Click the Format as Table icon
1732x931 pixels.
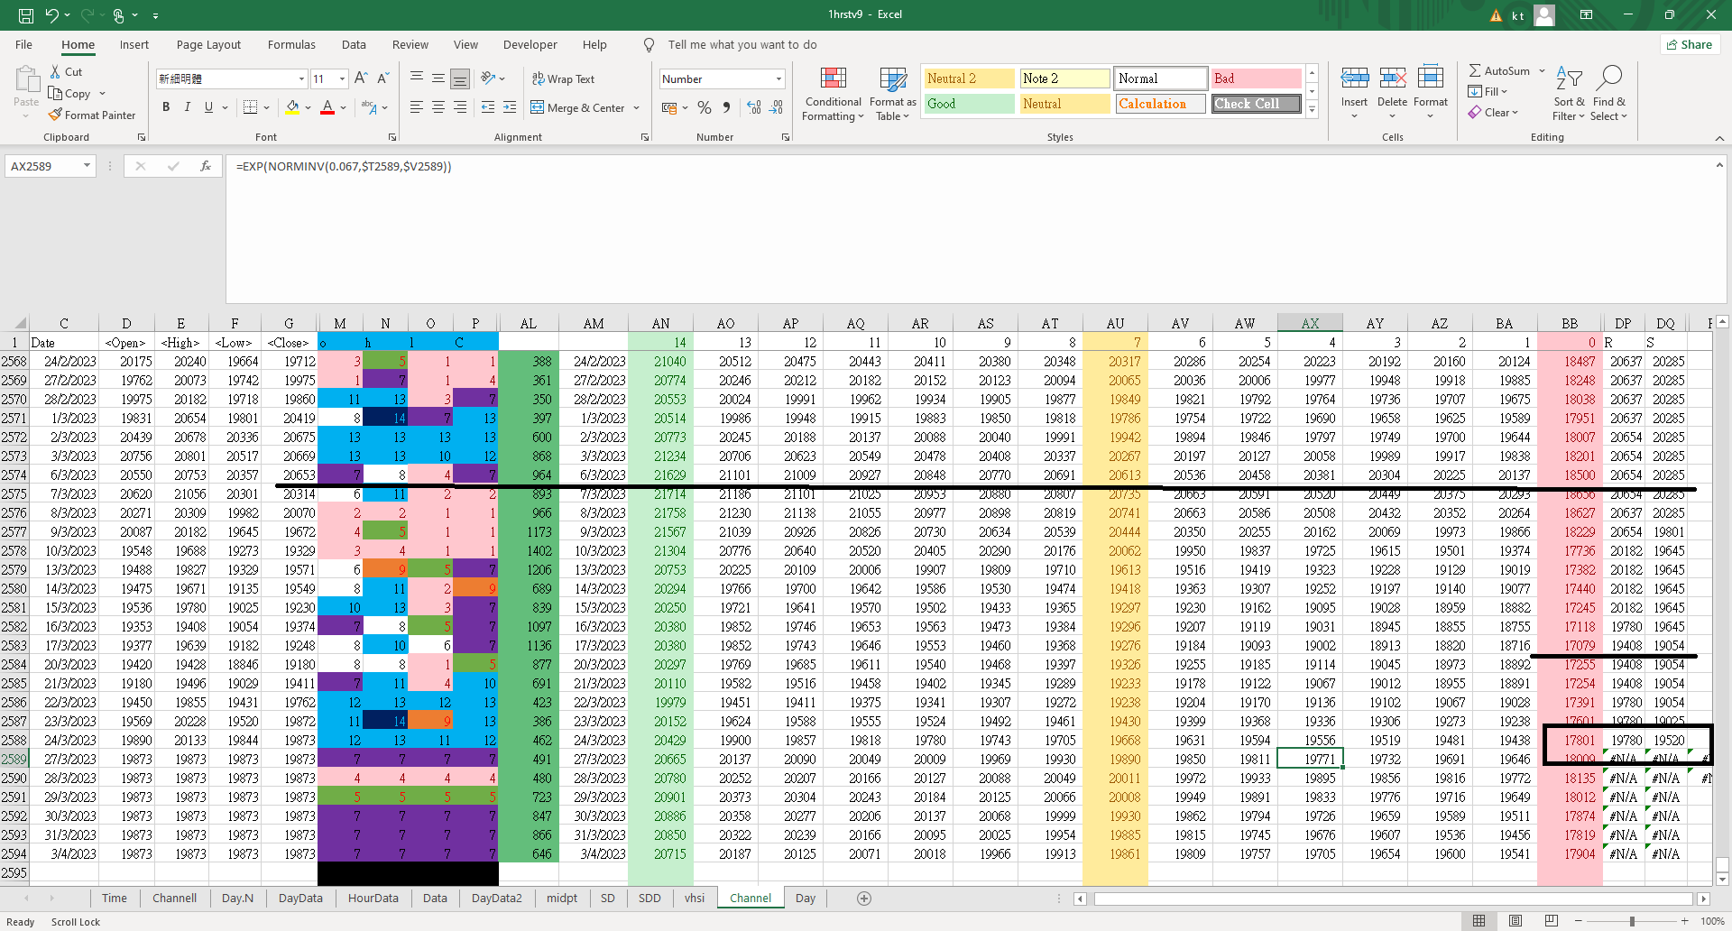pyautogui.click(x=892, y=95)
